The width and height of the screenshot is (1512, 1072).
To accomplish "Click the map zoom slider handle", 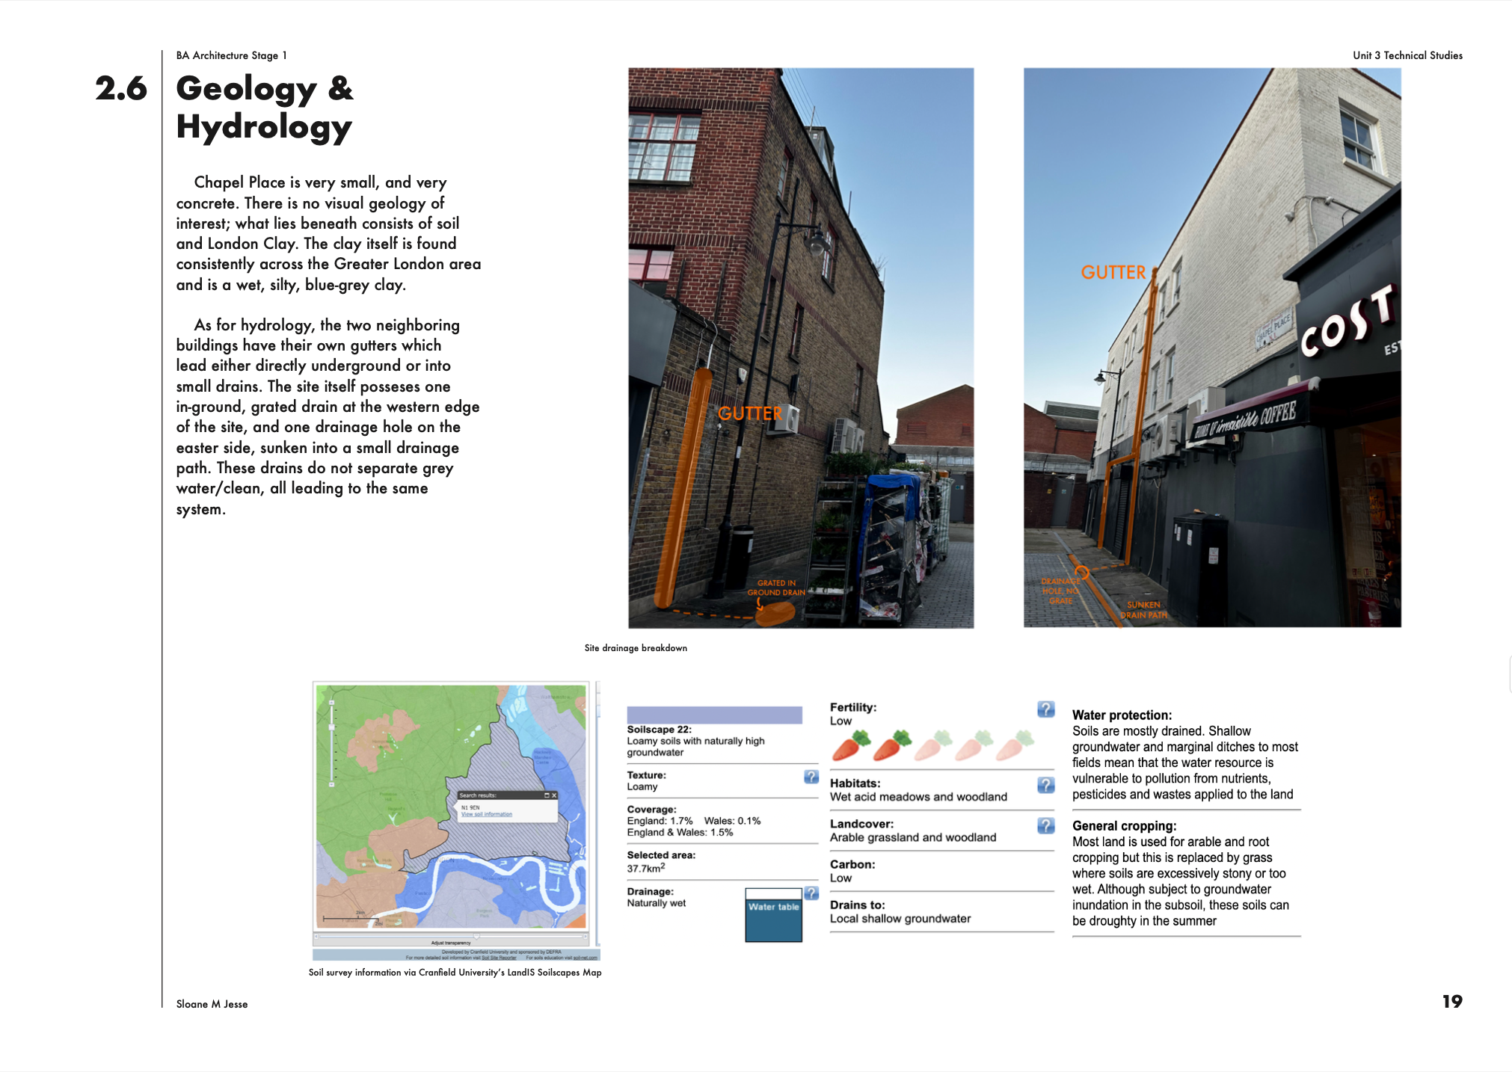I will coord(331,727).
